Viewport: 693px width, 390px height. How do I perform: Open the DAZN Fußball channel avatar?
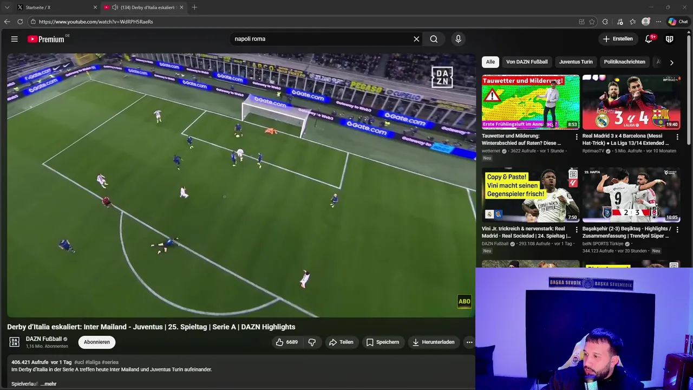point(15,342)
